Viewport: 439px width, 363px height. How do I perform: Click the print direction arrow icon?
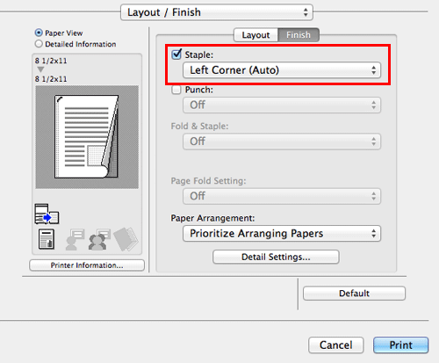coord(47,214)
